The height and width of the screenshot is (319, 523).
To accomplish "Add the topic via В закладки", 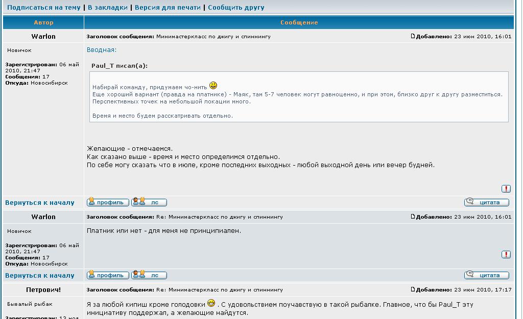I will point(108,8).
